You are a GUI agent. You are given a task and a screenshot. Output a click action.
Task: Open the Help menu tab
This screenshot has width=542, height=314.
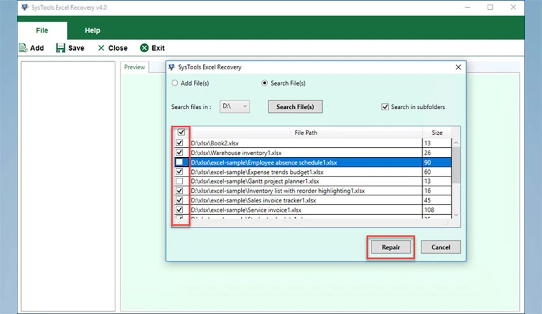(x=92, y=30)
